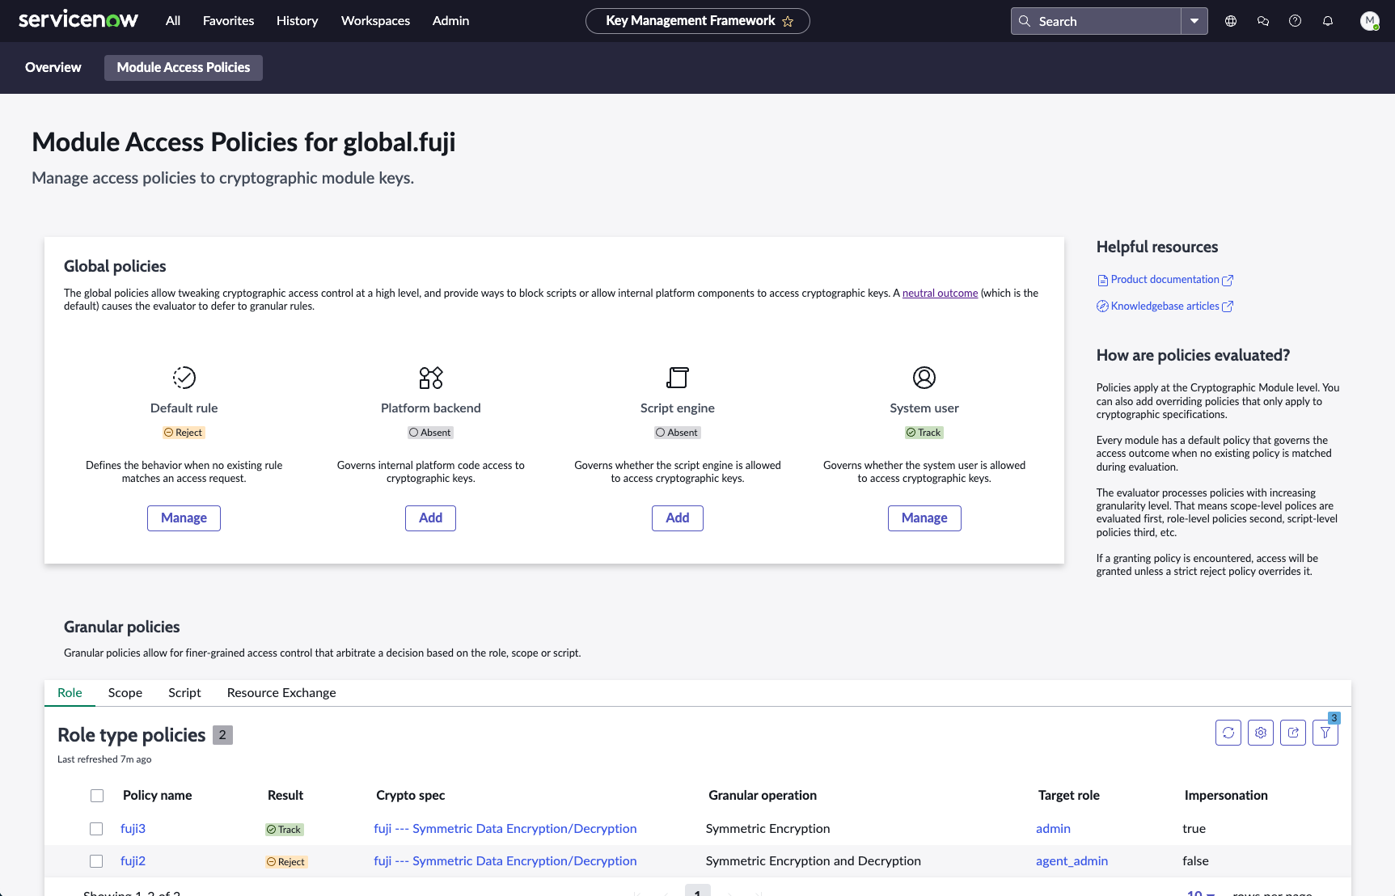Open the globe scope picker icon
Viewport: 1395px width, 896px height.
pos(1231,21)
